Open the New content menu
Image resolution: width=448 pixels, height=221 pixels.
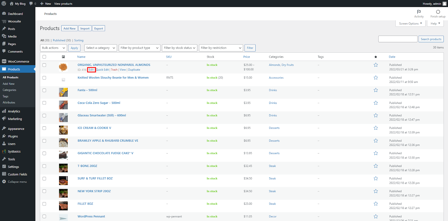point(45,4)
